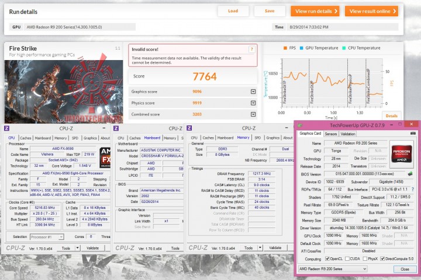Select the Graphics Card tab in GPU-Z
This screenshot has height=280, width=421.
[310, 133]
